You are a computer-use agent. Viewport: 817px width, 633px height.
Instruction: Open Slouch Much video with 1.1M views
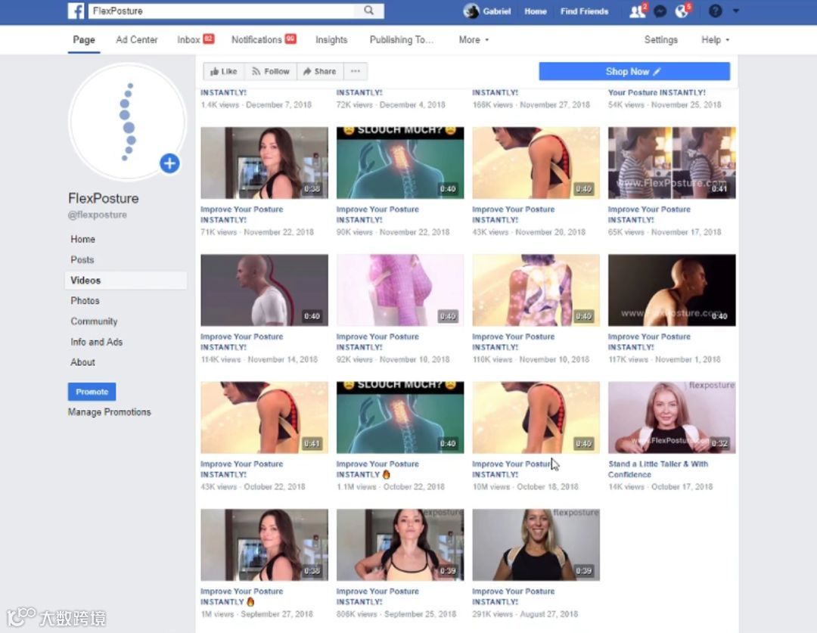[x=400, y=417]
